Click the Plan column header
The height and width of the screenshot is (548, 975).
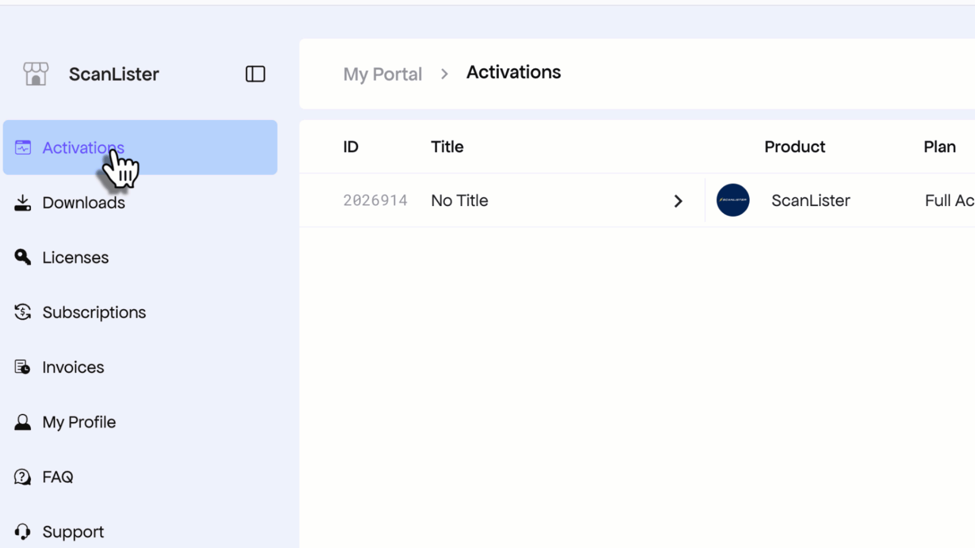tap(939, 147)
